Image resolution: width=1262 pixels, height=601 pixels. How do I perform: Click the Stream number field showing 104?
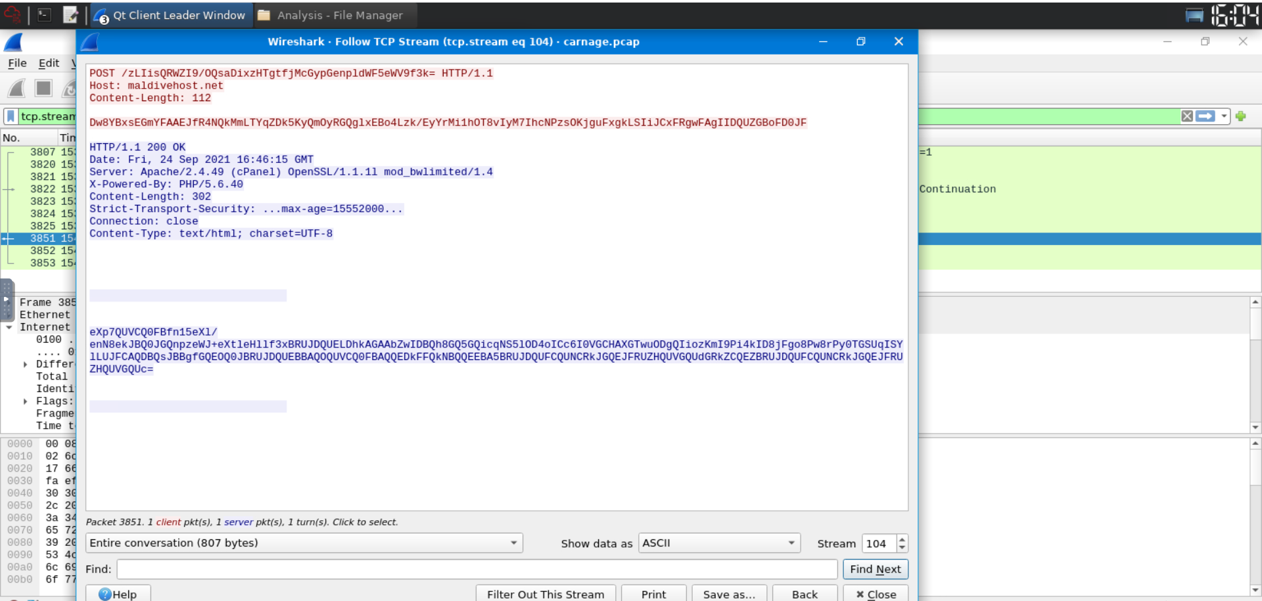tap(879, 543)
